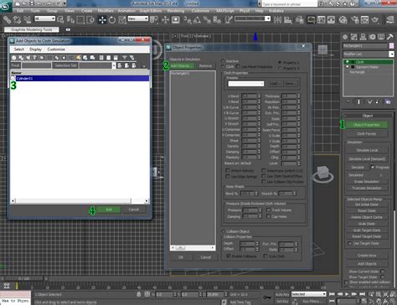Open the Material Editor icon
The height and width of the screenshot is (305, 397).
(x=343, y=20)
